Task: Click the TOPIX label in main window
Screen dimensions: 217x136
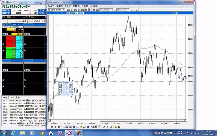Action: [x=41, y=13]
